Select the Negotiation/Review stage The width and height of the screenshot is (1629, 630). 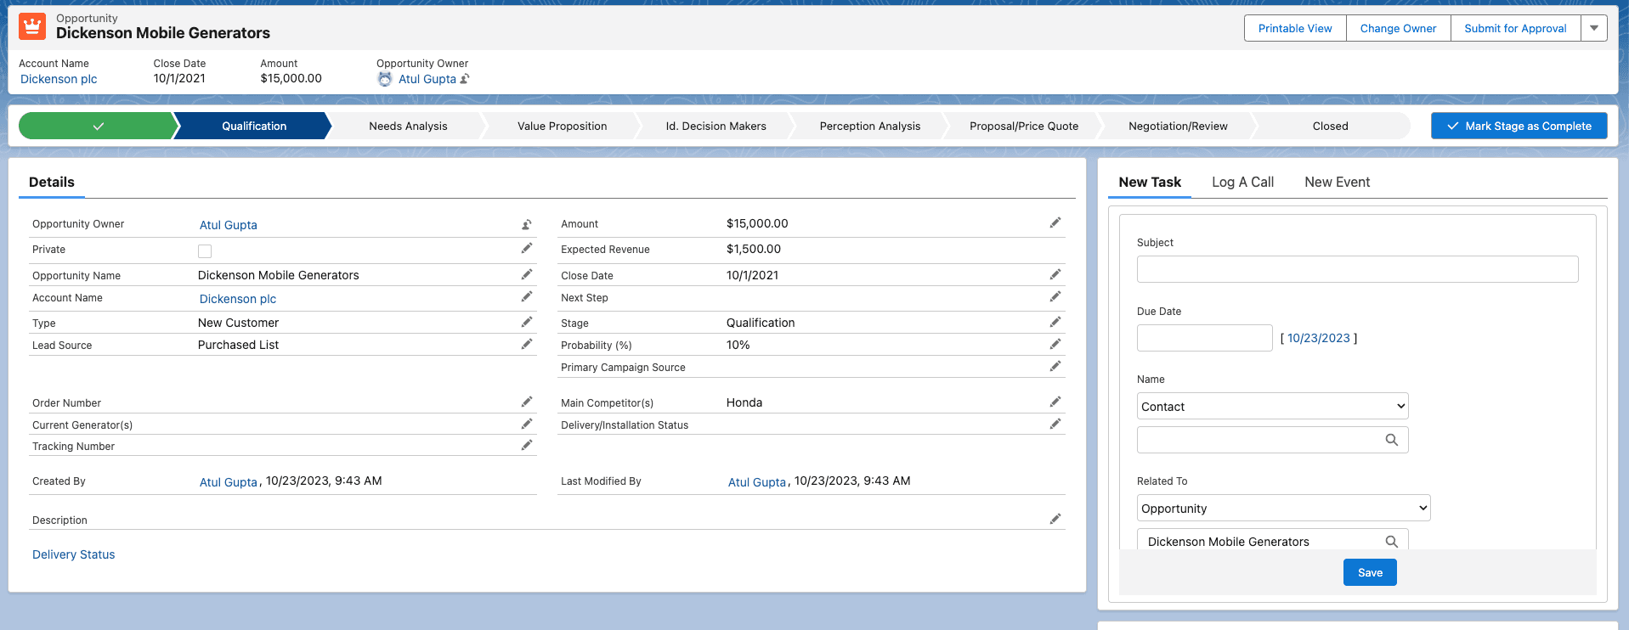[1178, 126]
